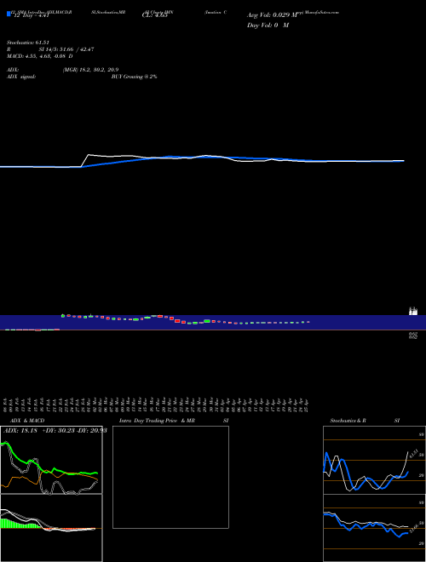The image size is (426, 562).
Task: Click the 'BUY Growing @ 2%' ADX signal
Action: [134, 77]
